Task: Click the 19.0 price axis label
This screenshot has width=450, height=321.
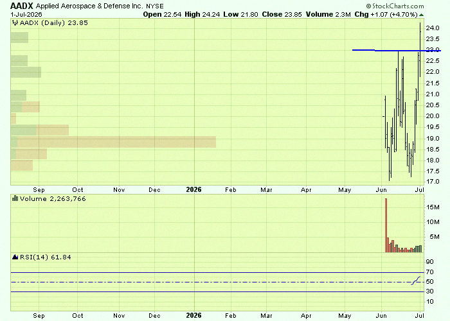Action: coord(433,139)
